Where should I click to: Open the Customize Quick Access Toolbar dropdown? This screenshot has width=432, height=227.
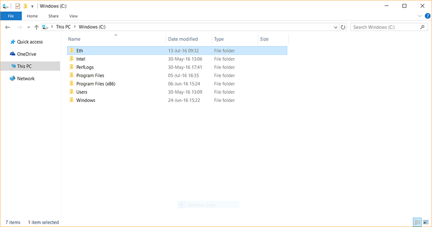coord(32,6)
